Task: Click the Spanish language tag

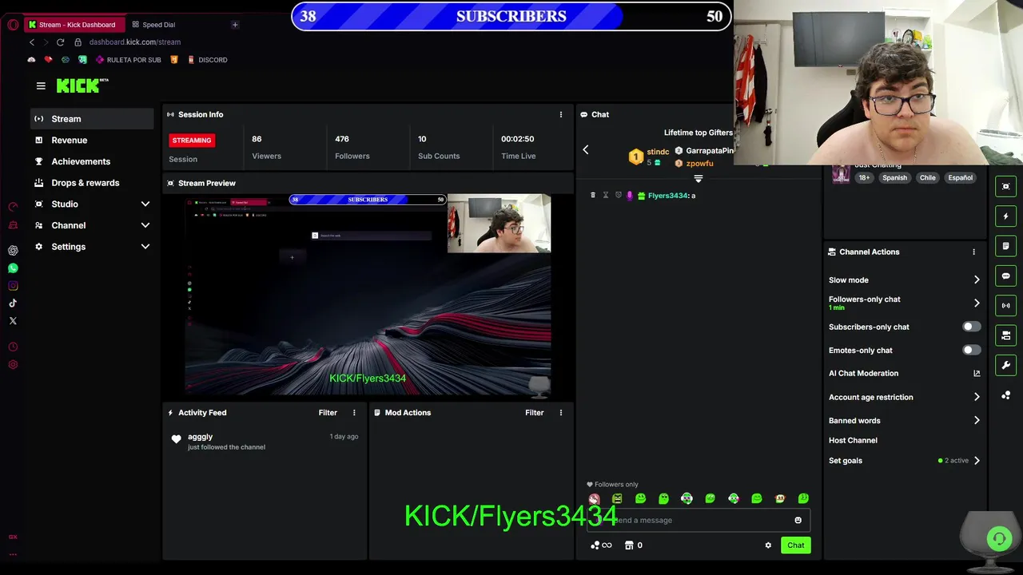Action: pos(894,178)
